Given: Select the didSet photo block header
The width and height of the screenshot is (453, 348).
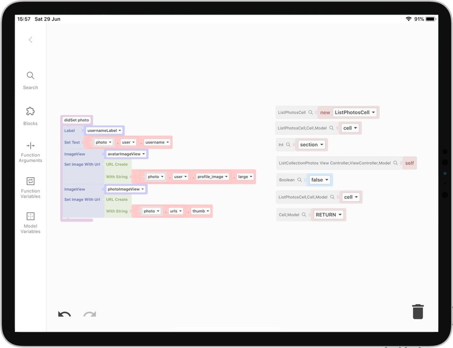Looking at the screenshot, I should pos(76,120).
